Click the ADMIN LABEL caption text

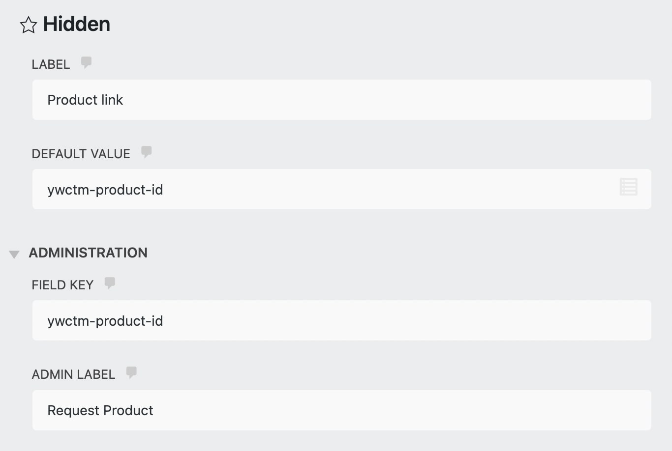(x=73, y=374)
